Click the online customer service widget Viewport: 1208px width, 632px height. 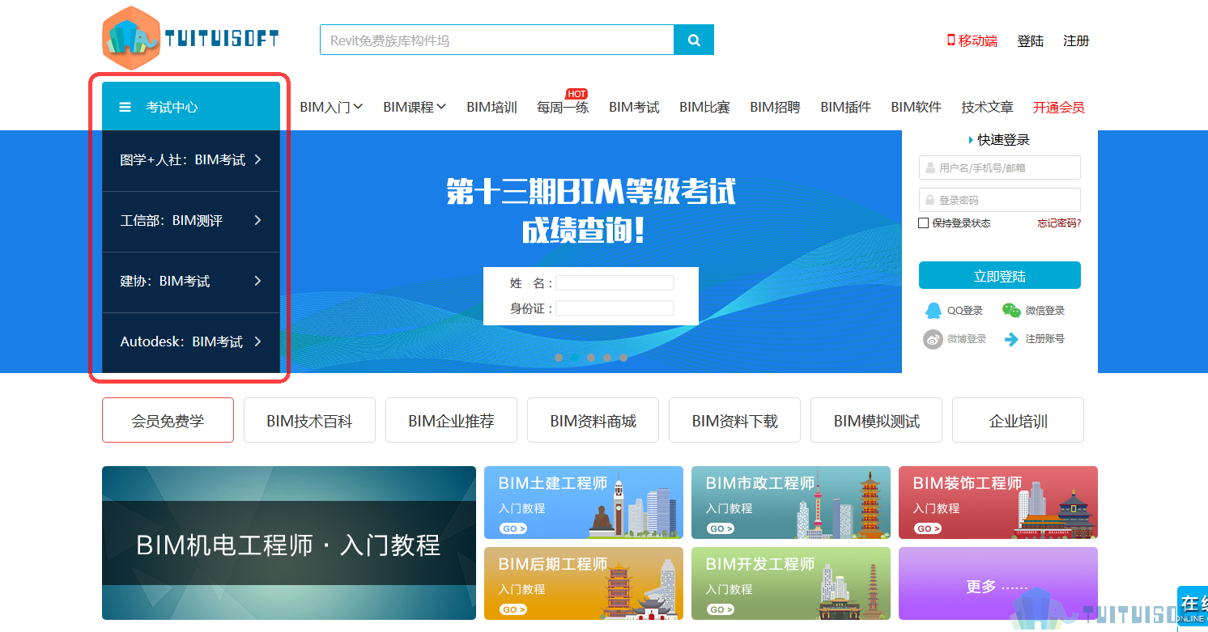pyautogui.click(x=1192, y=607)
